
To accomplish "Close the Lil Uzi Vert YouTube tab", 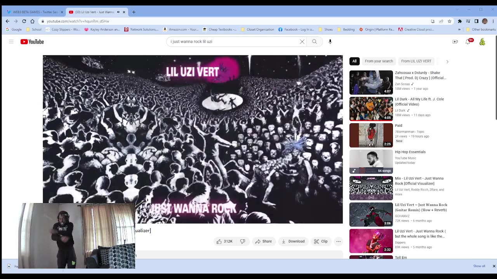I will click(x=124, y=12).
